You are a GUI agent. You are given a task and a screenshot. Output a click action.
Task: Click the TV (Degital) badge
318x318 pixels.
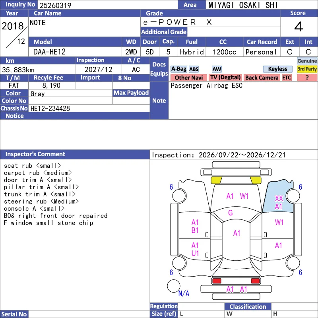(x=225, y=78)
